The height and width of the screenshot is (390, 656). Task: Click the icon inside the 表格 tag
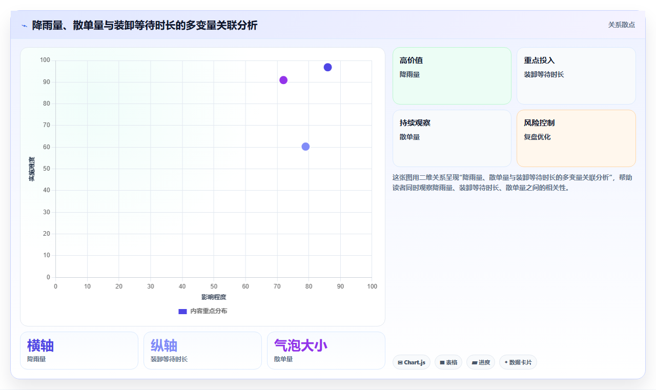point(442,363)
